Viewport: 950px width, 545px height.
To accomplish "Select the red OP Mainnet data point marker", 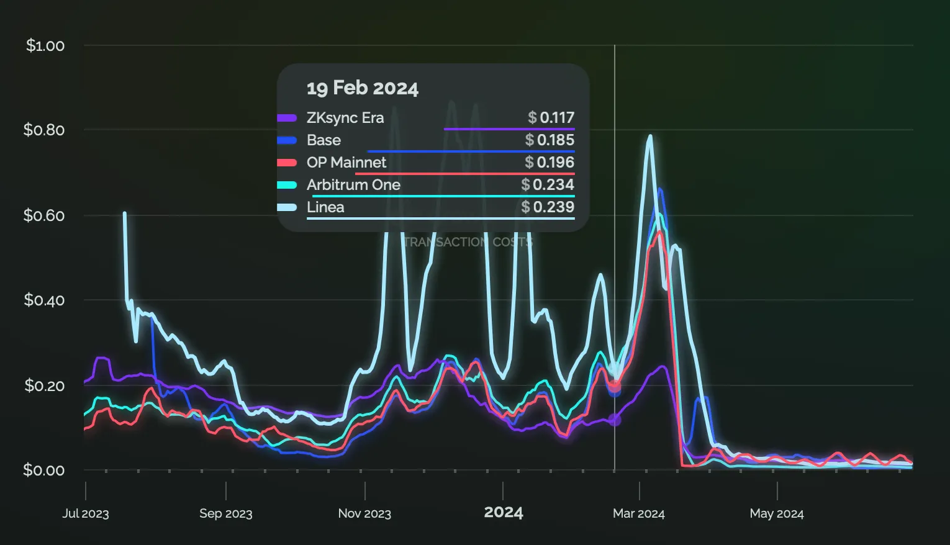I will coord(614,386).
